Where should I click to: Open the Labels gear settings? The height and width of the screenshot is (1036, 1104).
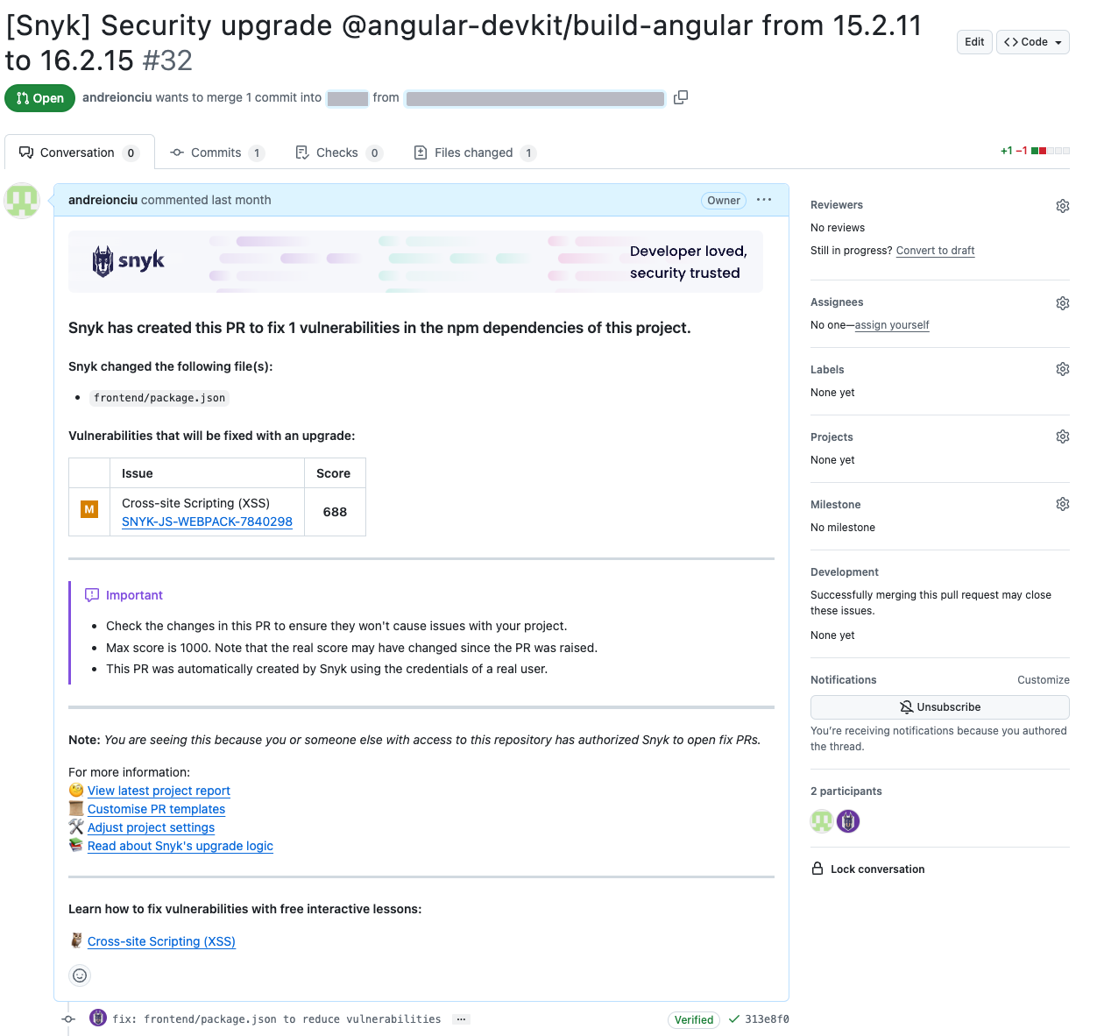(x=1062, y=369)
